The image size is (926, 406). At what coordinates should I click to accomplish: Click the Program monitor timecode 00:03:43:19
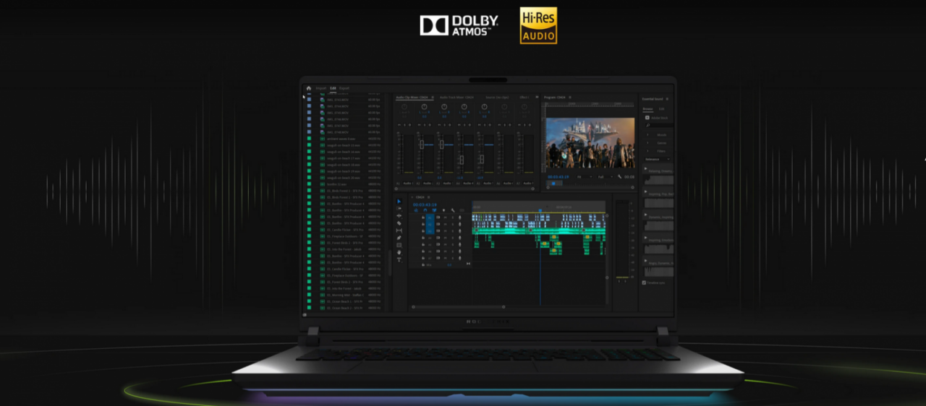558,176
